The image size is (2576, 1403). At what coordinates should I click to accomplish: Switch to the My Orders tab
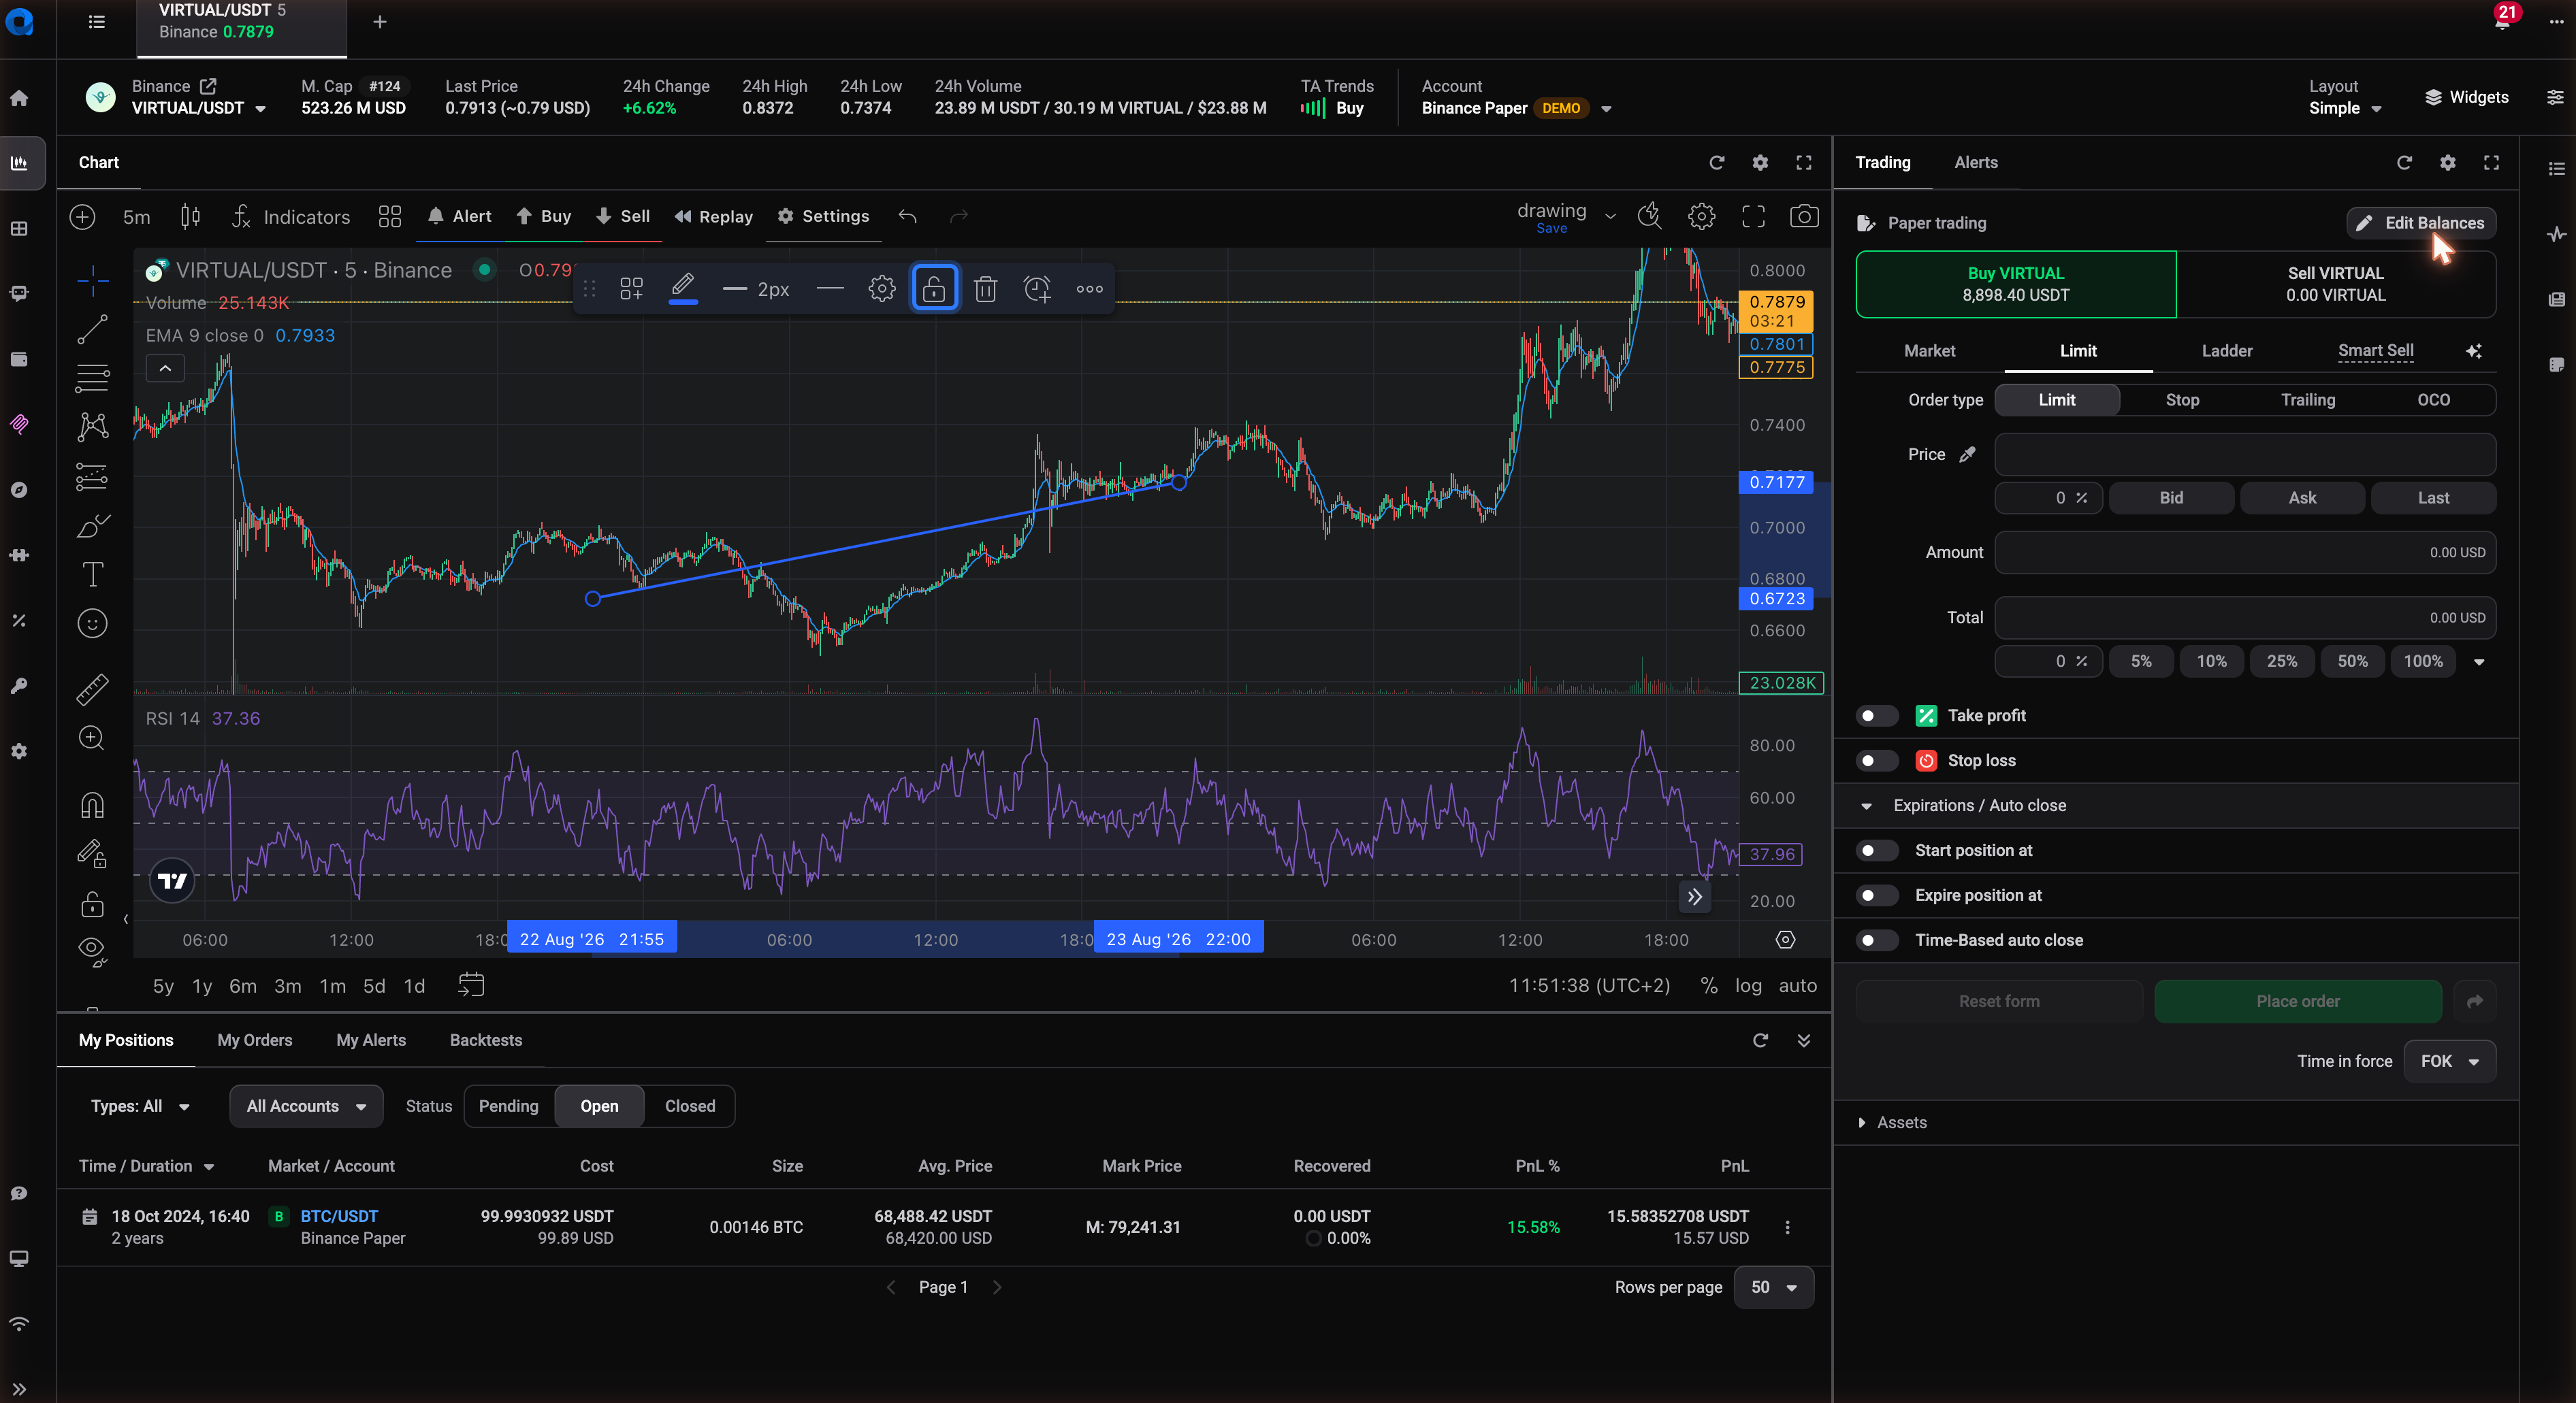coord(255,1040)
